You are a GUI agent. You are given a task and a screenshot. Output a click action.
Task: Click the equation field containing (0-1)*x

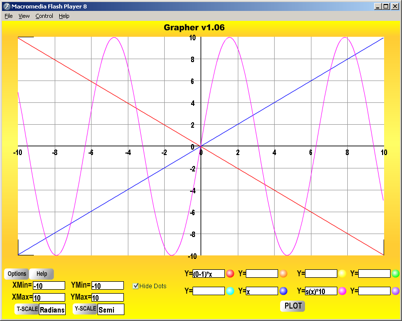208,274
